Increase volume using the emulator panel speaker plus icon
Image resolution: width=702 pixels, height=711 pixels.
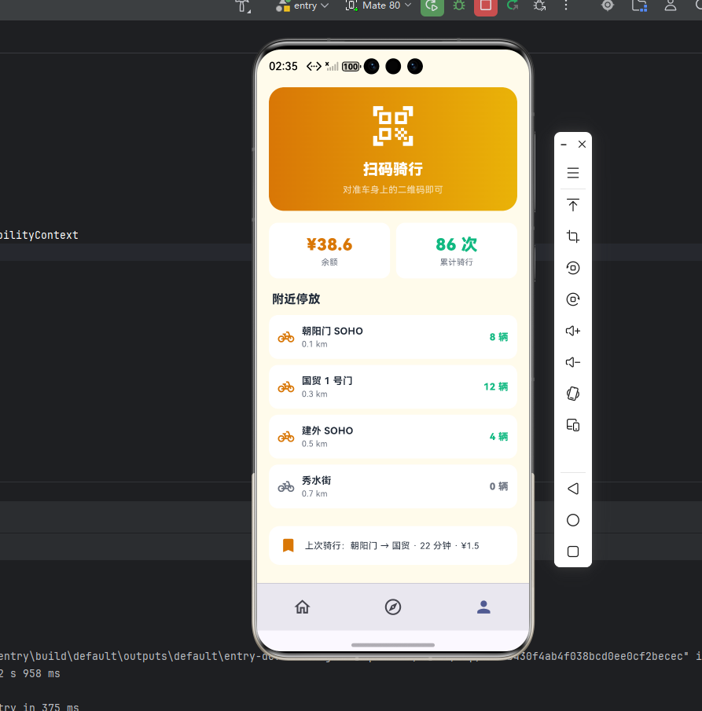tap(573, 331)
